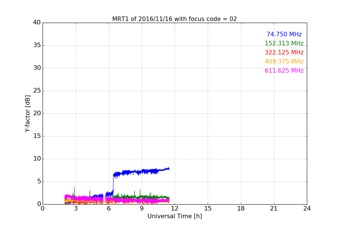Image resolution: width=341 pixels, height=227 pixels.
Task: Select the 409.375 MHz legend label
Action: coord(284,62)
